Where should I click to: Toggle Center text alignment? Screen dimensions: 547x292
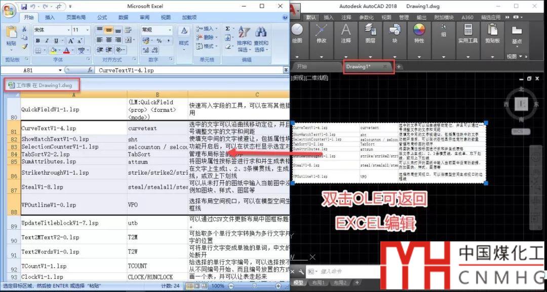click(x=109, y=40)
